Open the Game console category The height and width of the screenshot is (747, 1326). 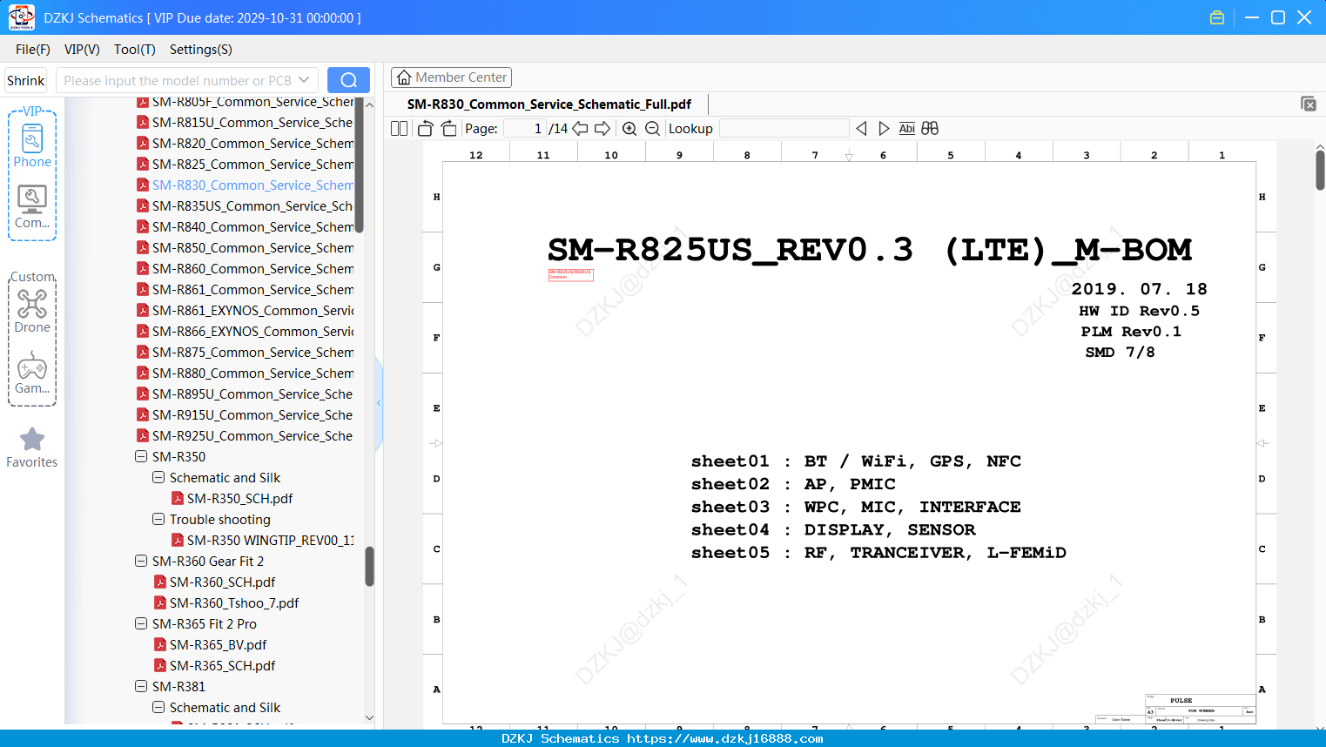tap(32, 373)
